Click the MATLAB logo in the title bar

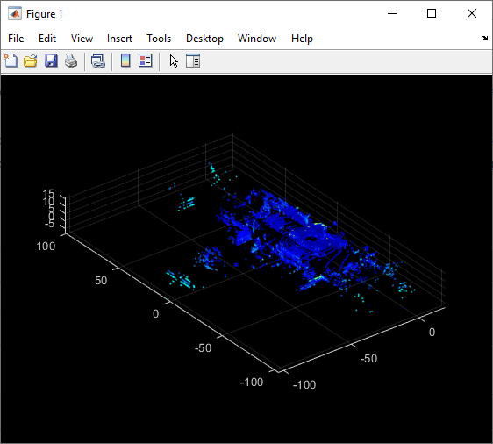(x=15, y=14)
